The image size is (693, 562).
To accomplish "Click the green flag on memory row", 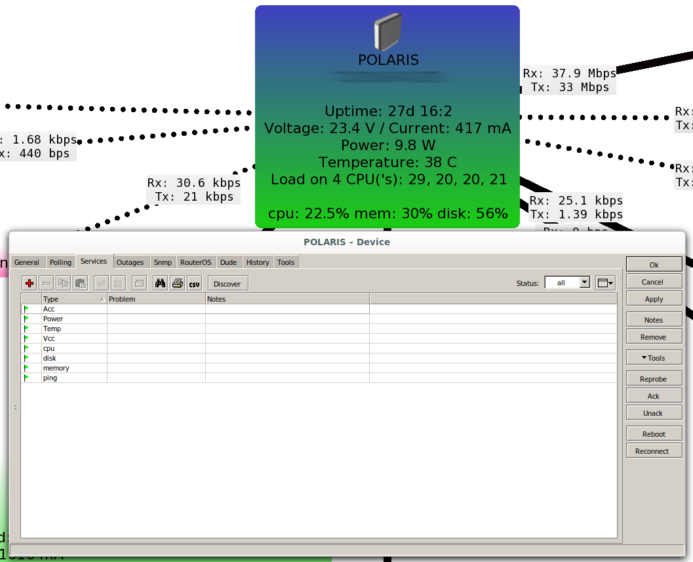I will [26, 368].
